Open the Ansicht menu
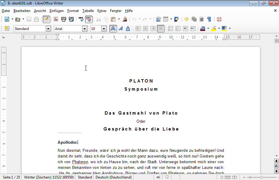Image resolution: width=279 pixels, height=180 pixels. pos(40,11)
